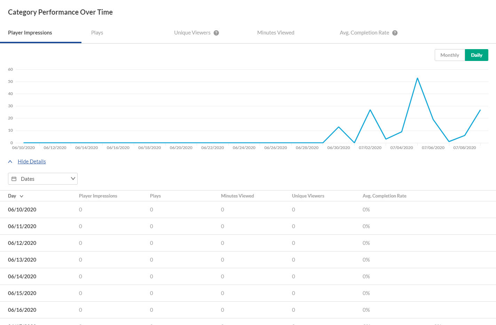Select the Avg. Completion Rate tab
Screen dimensions: 496x325
point(364,33)
